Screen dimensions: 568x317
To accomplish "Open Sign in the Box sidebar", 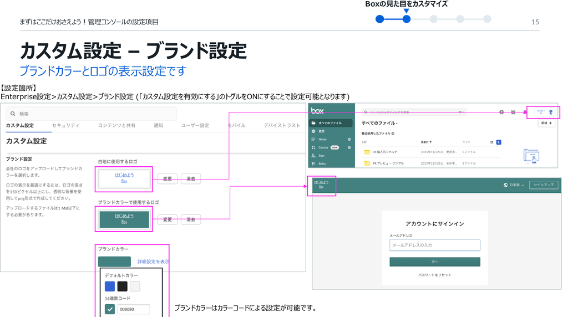I will (321, 156).
